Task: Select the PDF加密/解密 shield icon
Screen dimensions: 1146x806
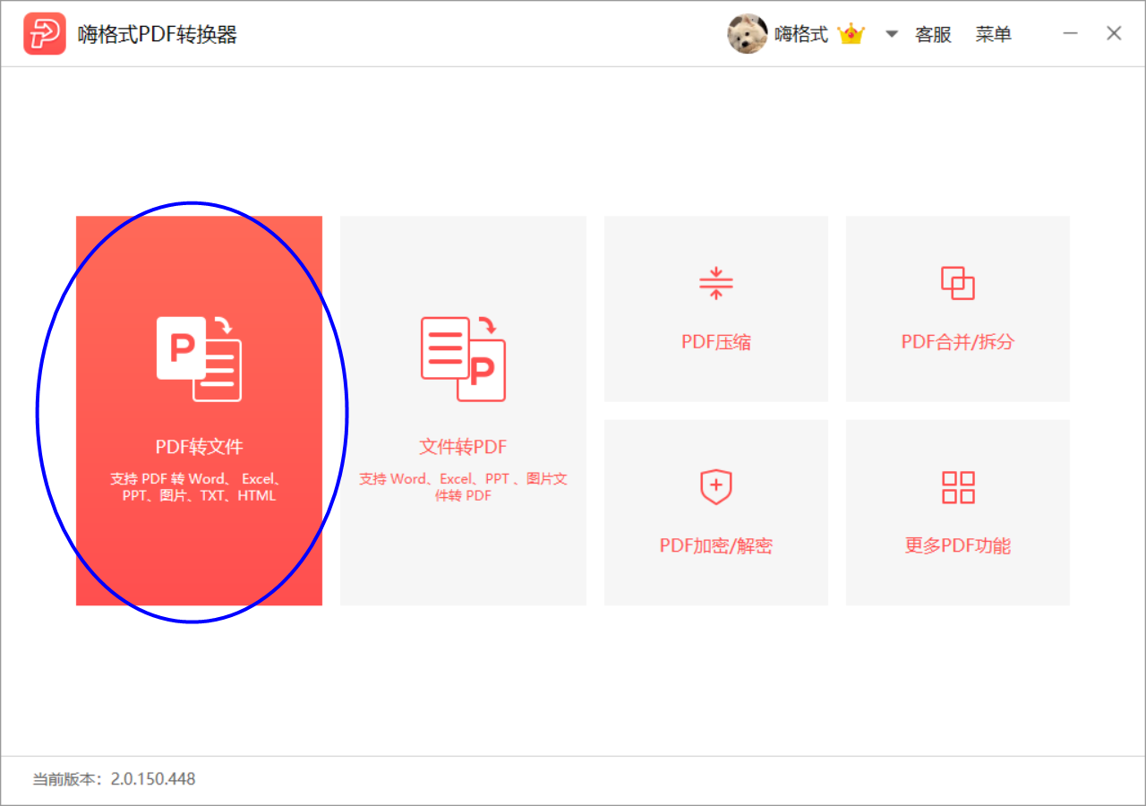Action: pos(716,487)
